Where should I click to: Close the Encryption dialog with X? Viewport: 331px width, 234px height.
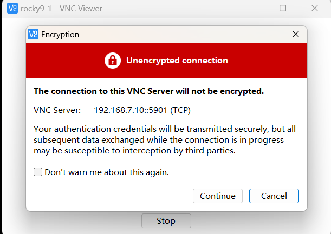coord(296,34)
